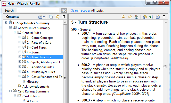Expand 9 - Casual Variants node
The width and height of the screenshot is (171, 103).
click(20, 76)
